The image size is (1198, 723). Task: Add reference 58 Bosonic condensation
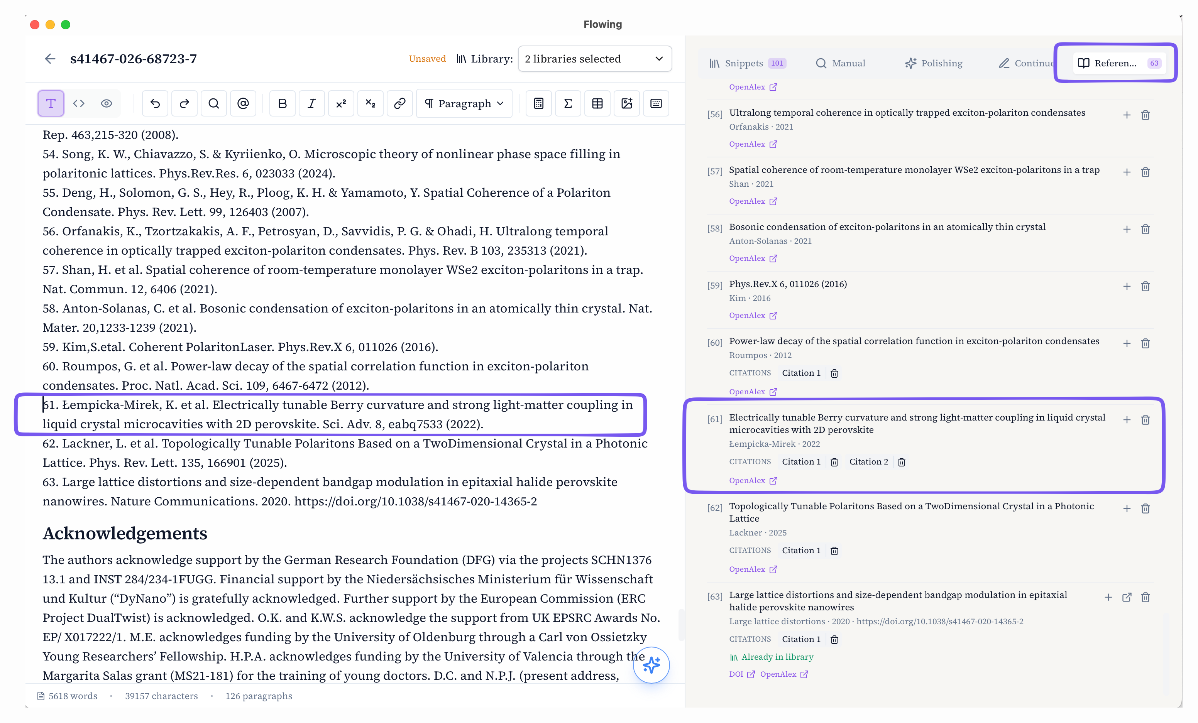pos(1127,229)
